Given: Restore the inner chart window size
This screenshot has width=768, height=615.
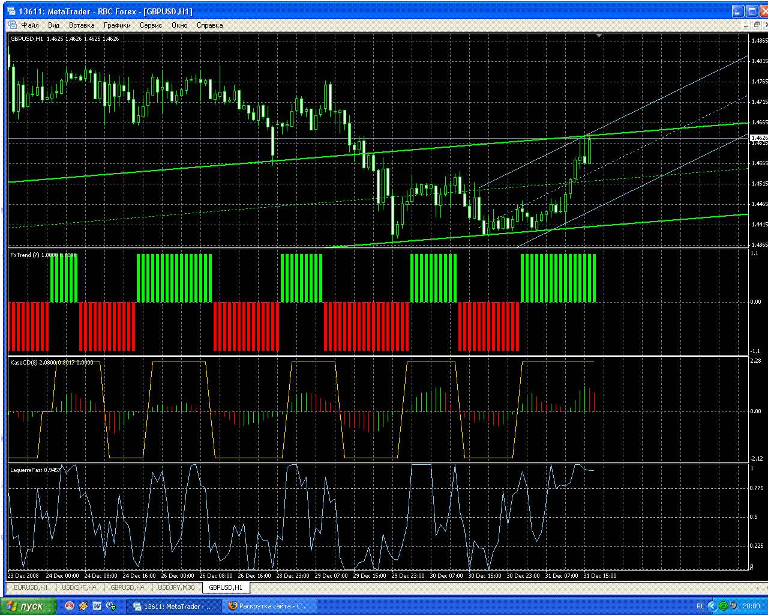Looking at the screenshot, I should tap(757, 25).
